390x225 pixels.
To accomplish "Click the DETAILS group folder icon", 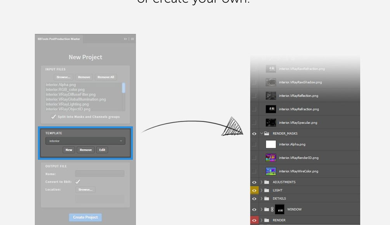I will (267, 199).
